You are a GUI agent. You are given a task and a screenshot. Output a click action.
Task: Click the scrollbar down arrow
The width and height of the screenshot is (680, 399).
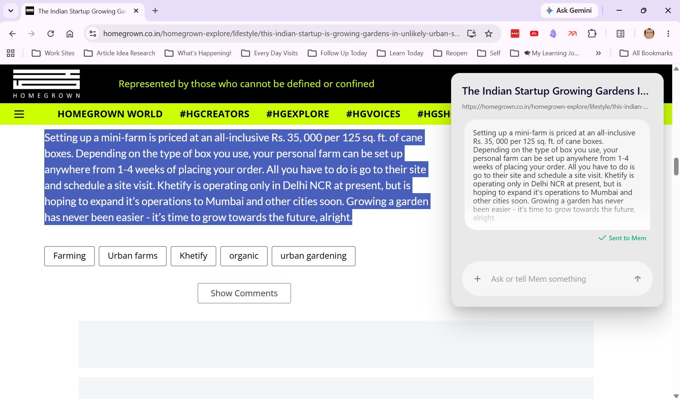(676, 396)
